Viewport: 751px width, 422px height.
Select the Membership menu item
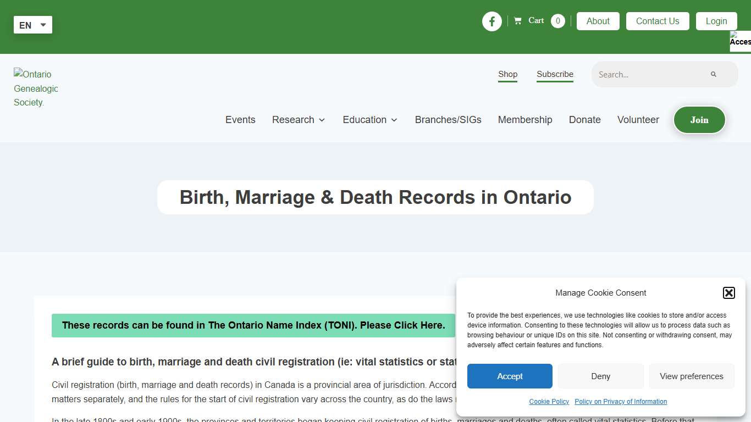tap(525, 119)
